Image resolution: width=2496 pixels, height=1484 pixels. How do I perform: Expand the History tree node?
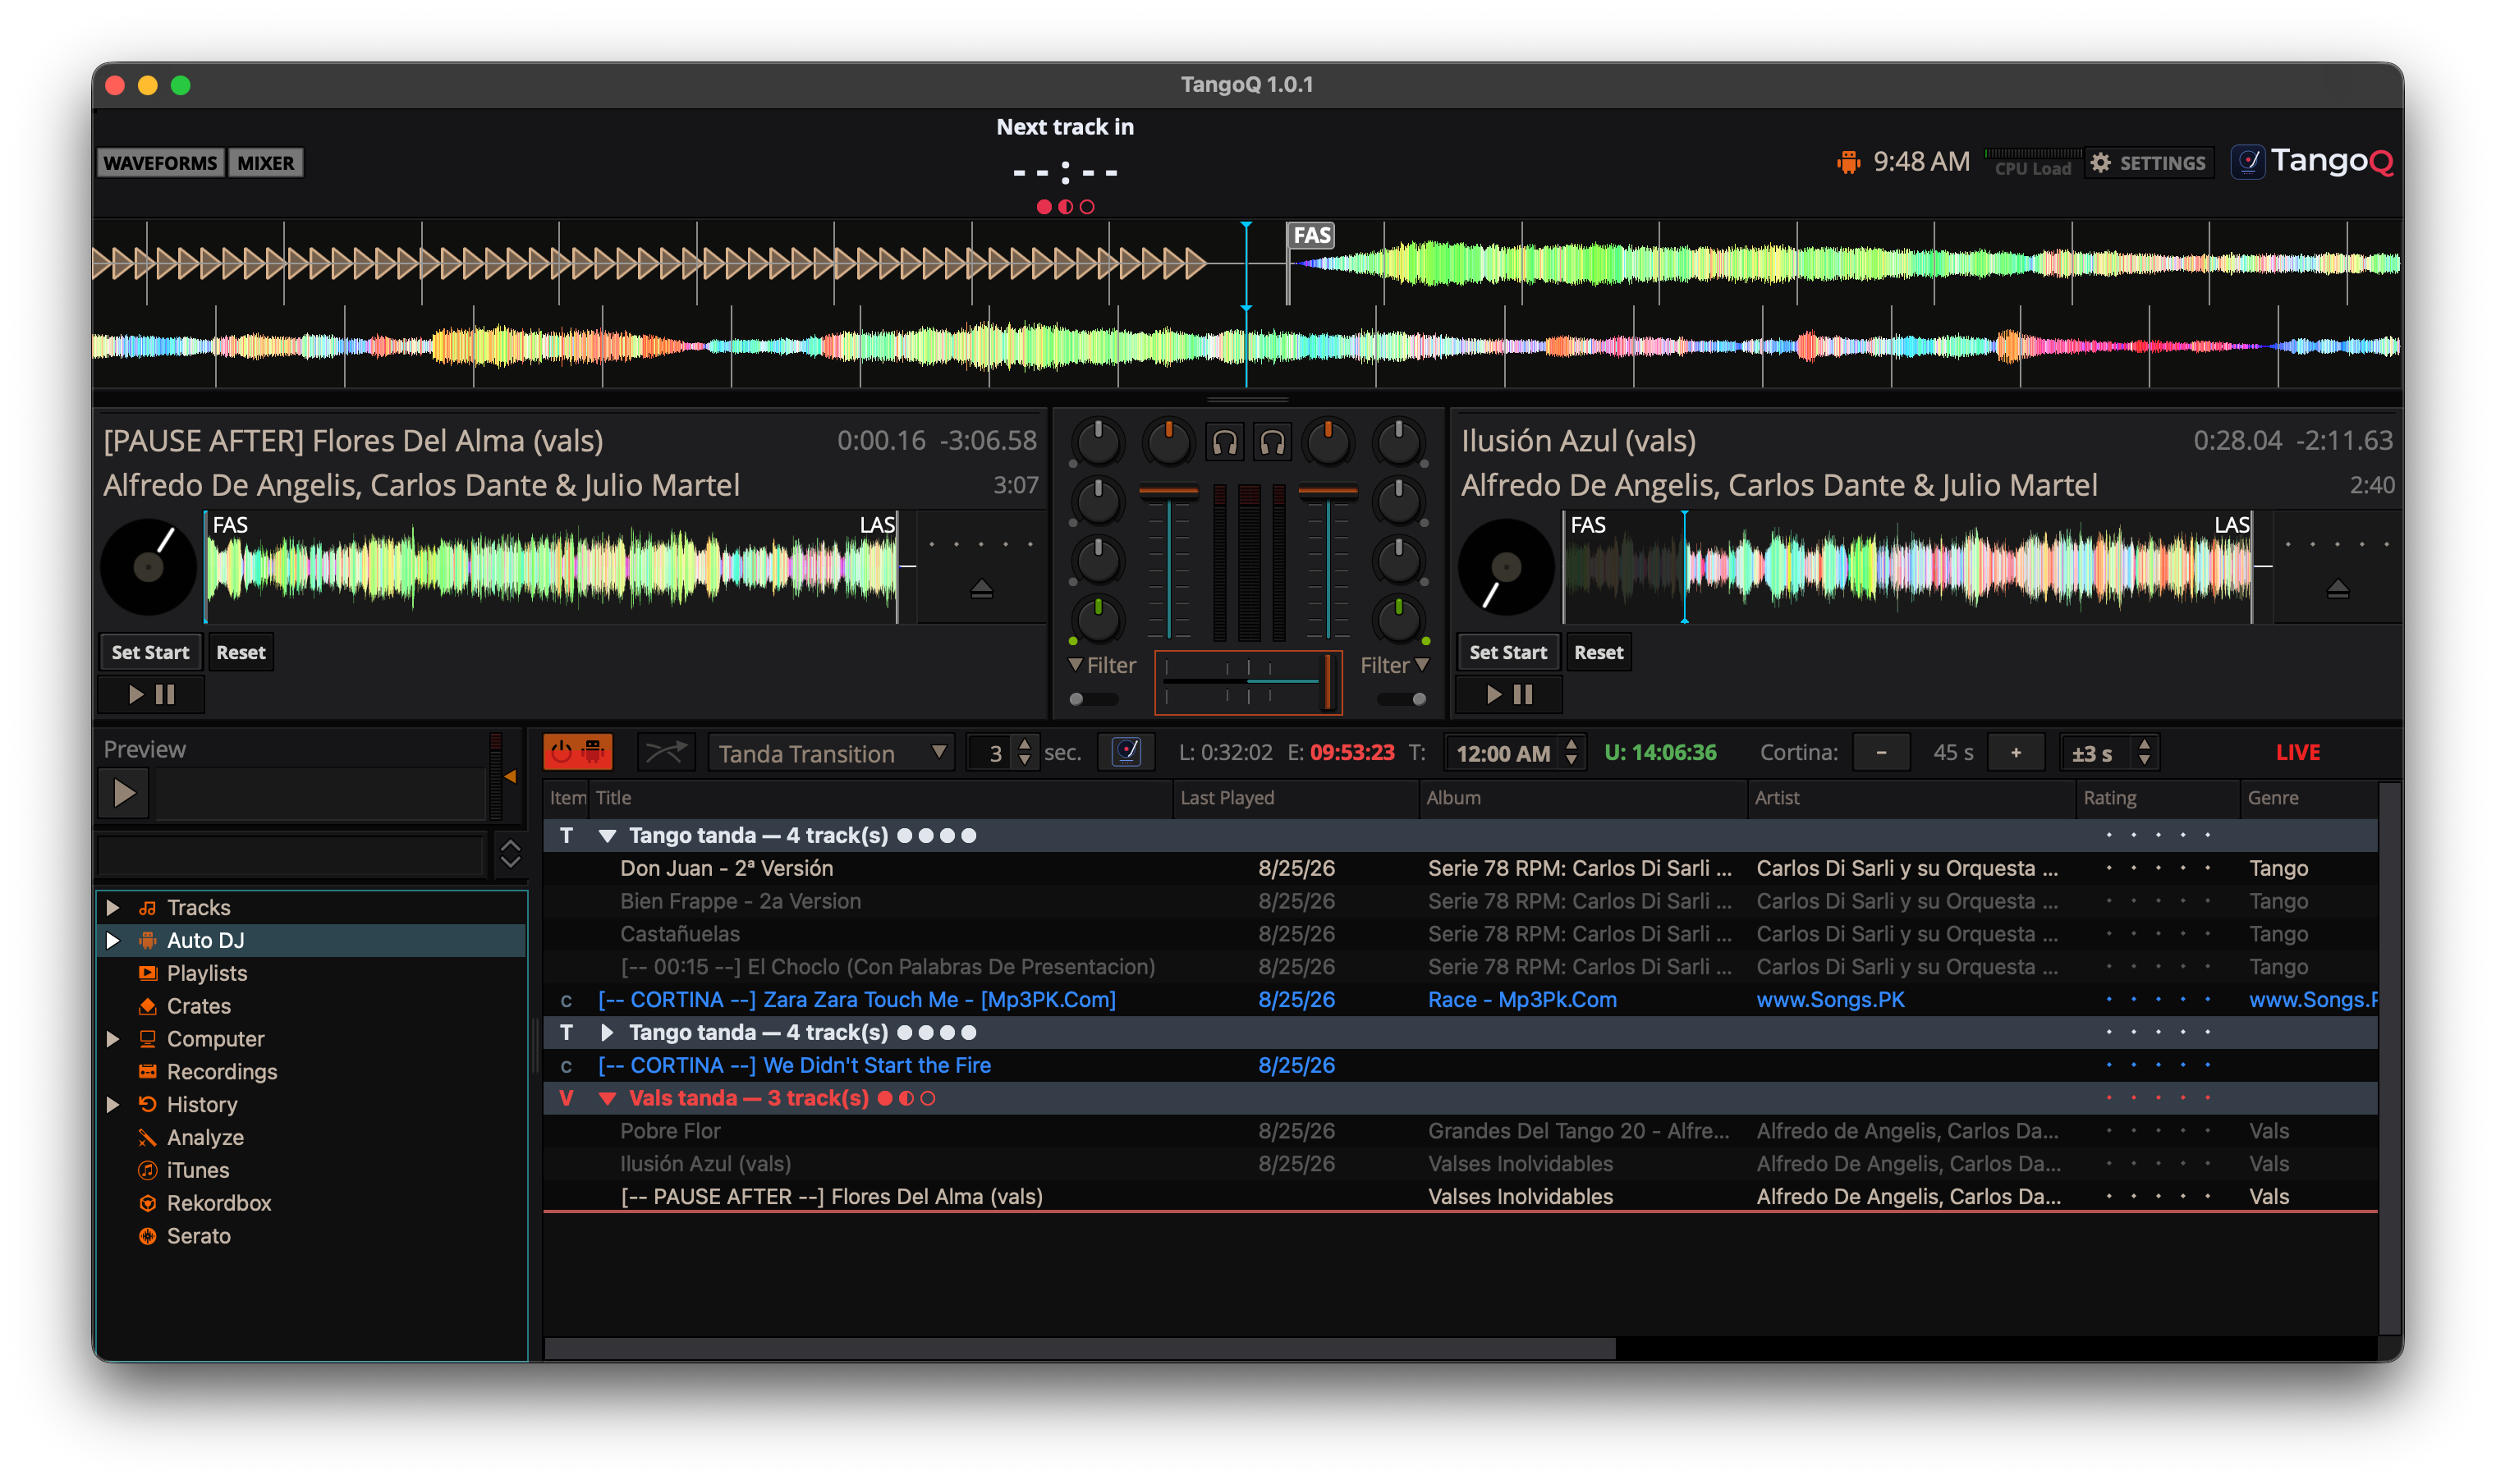113,1104
